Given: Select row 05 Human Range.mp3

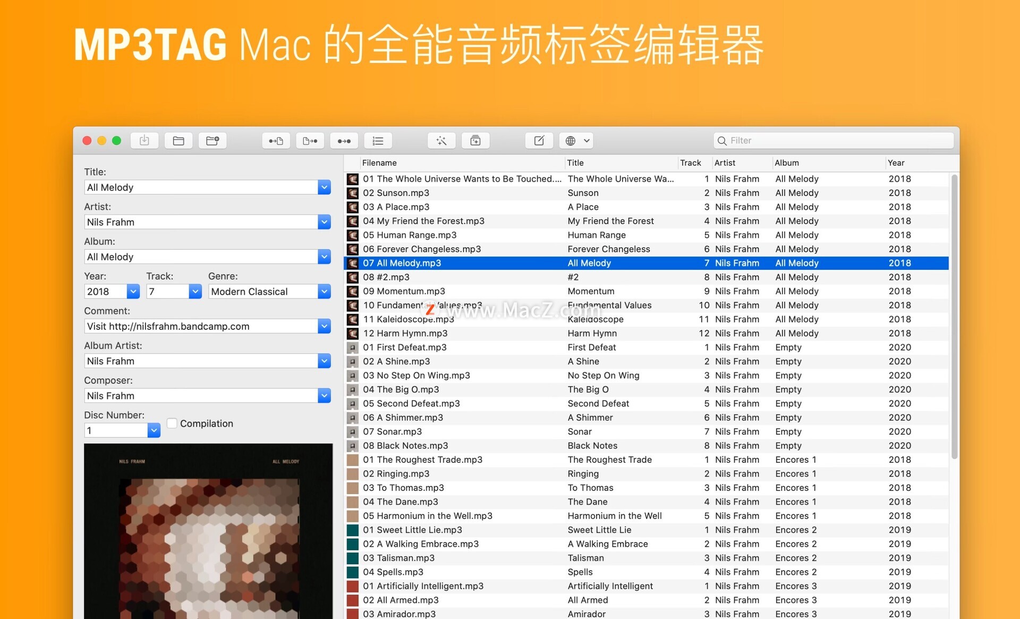Looking at the screenshot, I should coord(647,235).
